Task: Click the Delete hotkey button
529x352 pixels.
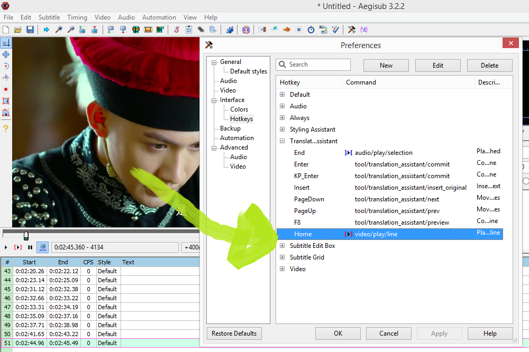Action: [x=489, y=66]
